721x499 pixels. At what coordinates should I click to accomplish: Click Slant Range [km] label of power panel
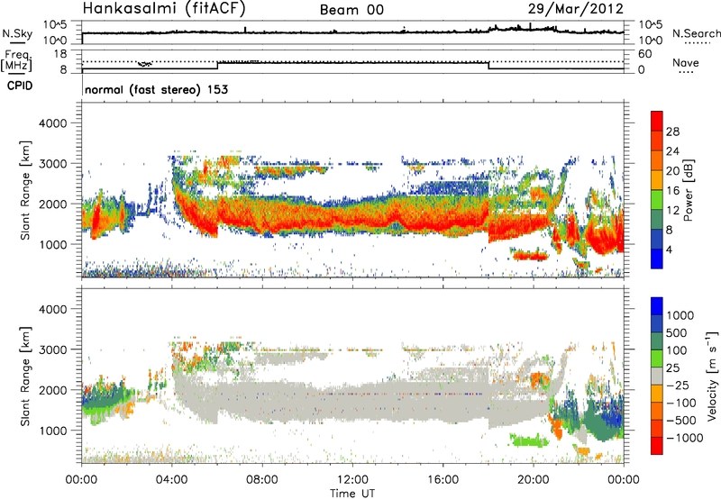25,190
